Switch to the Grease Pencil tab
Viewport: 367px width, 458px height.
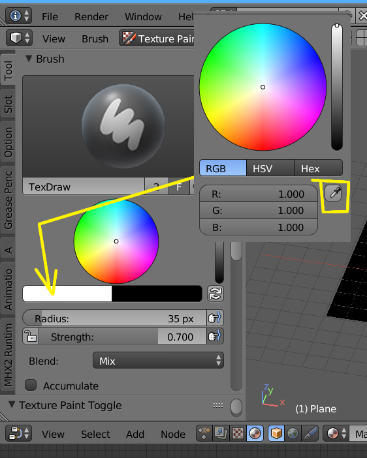click(8, 200)
